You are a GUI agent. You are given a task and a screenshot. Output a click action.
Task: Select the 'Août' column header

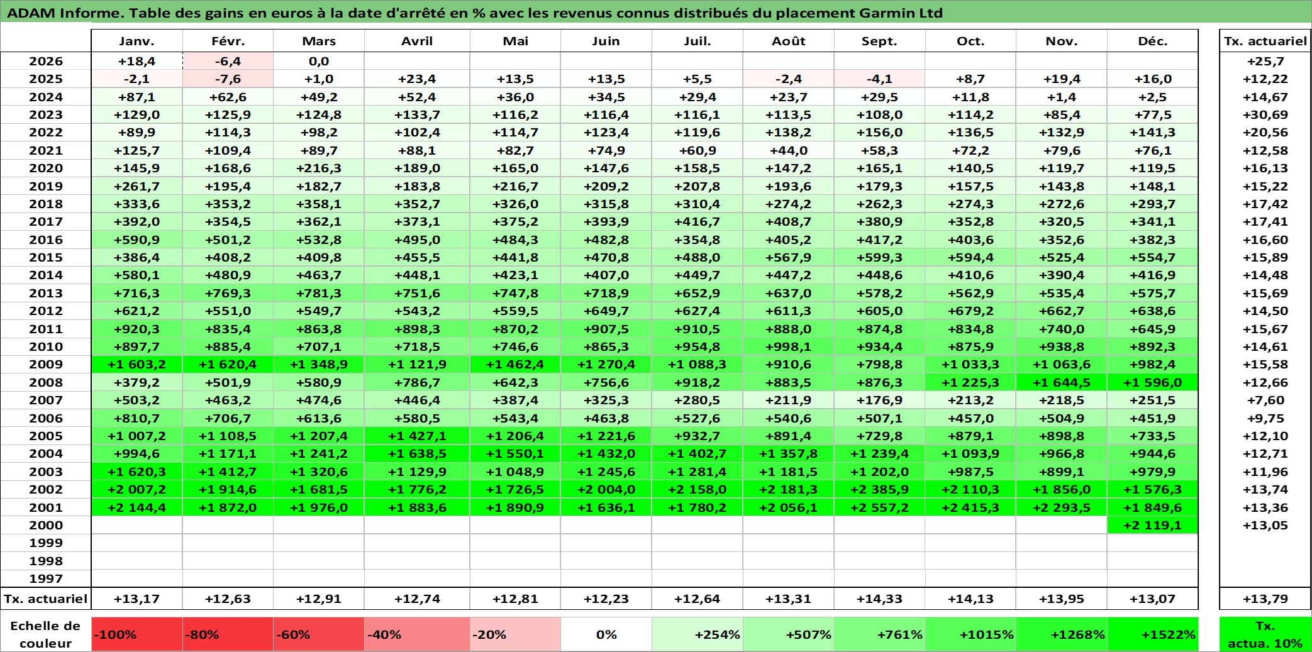click(789, 41)
